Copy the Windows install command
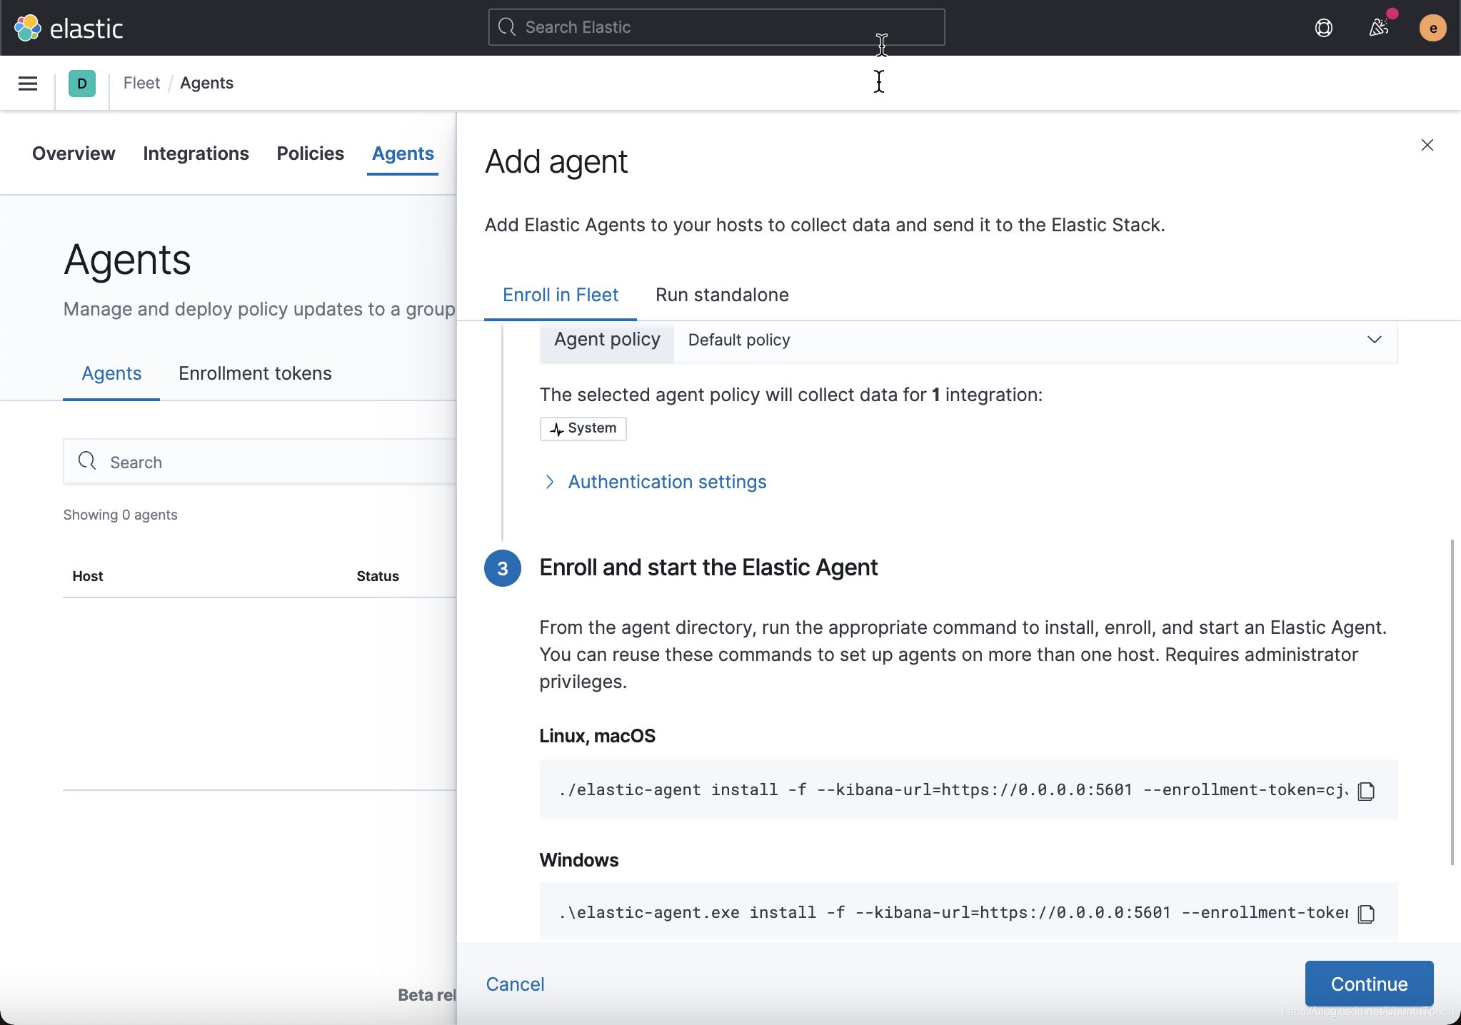 1365,914
